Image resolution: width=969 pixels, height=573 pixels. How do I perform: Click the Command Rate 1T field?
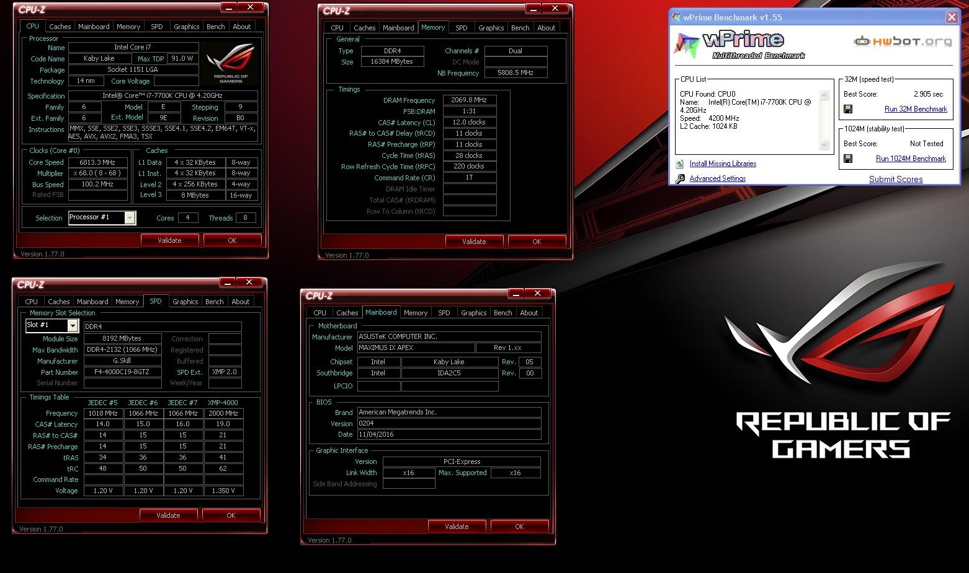[470, 177]
